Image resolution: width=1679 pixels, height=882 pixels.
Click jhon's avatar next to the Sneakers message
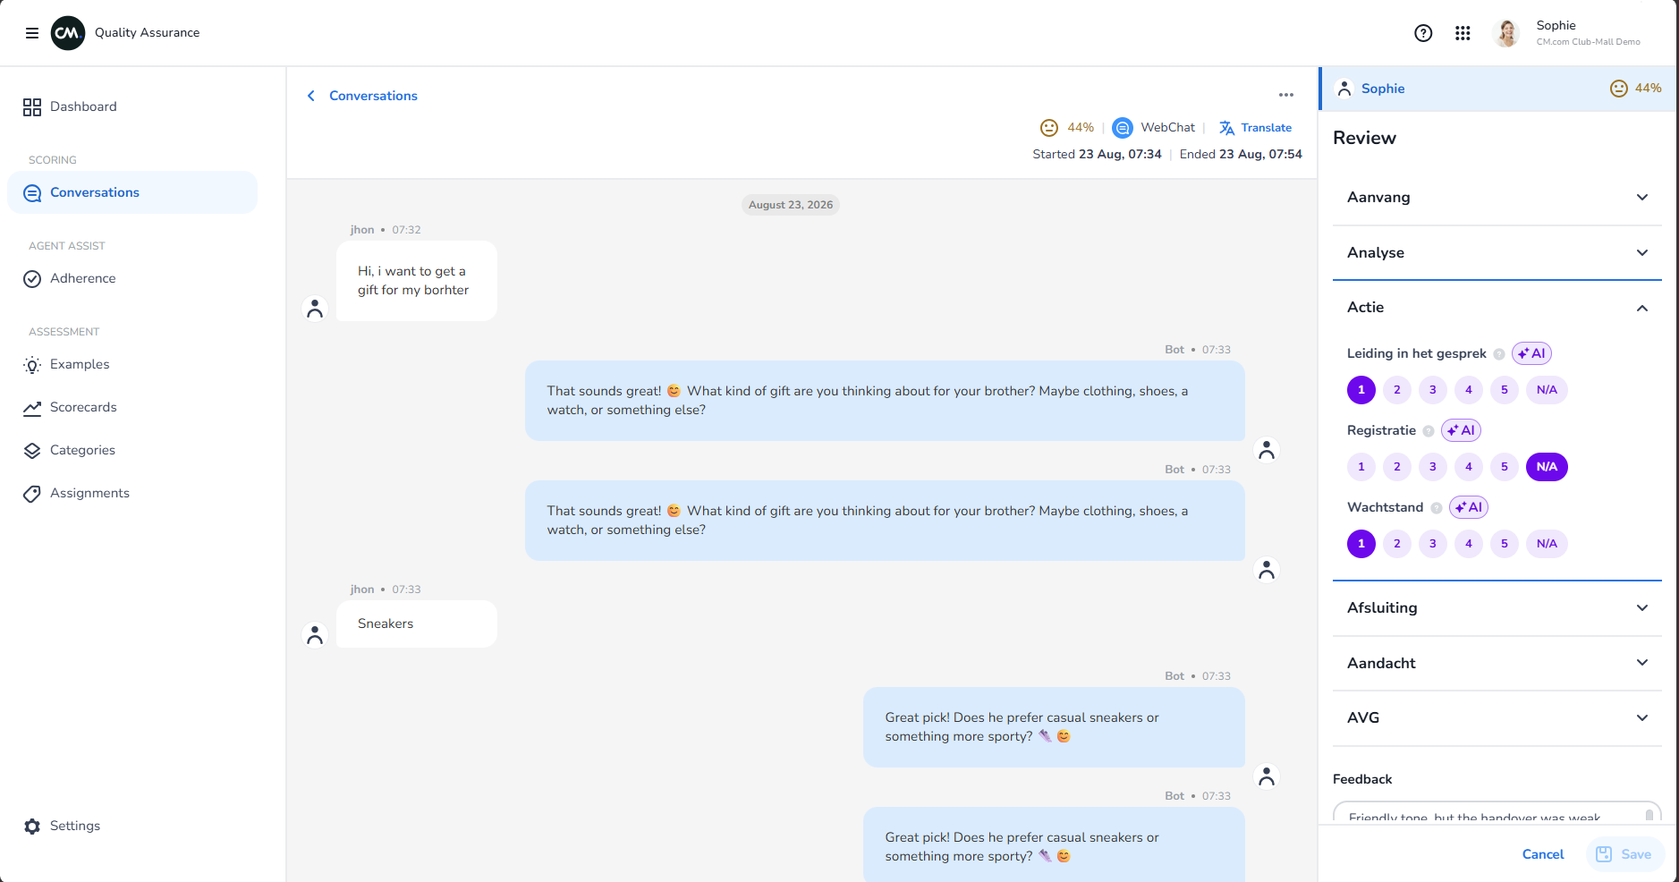pos(315,635)
